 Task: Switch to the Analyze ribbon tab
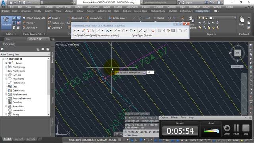(x=48, y=11)
